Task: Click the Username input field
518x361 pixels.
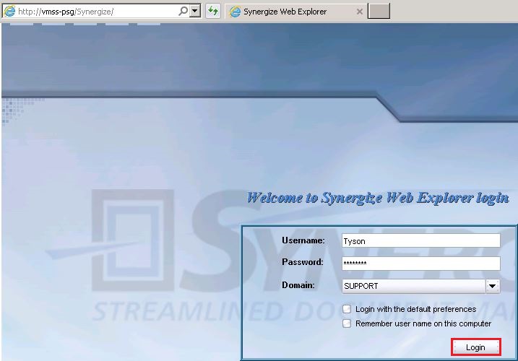Action: (421, 240)
